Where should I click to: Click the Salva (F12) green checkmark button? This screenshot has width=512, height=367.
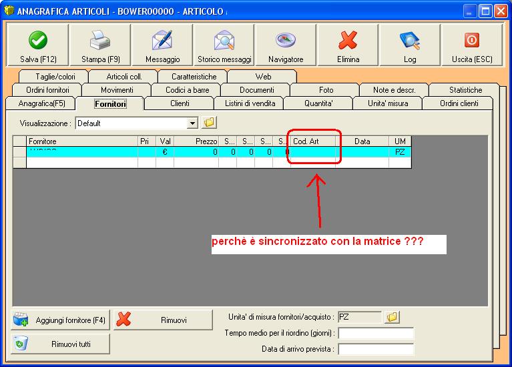click(x=38, y=45)
